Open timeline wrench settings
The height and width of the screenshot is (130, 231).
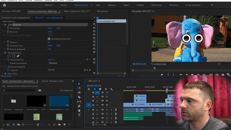click(112, 89)
